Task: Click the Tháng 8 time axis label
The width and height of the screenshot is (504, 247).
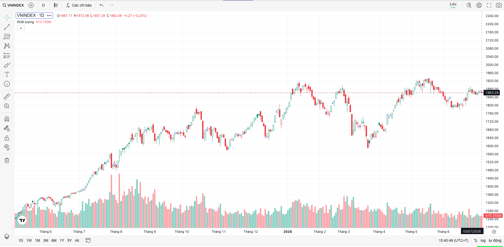Action: point(116,232)
